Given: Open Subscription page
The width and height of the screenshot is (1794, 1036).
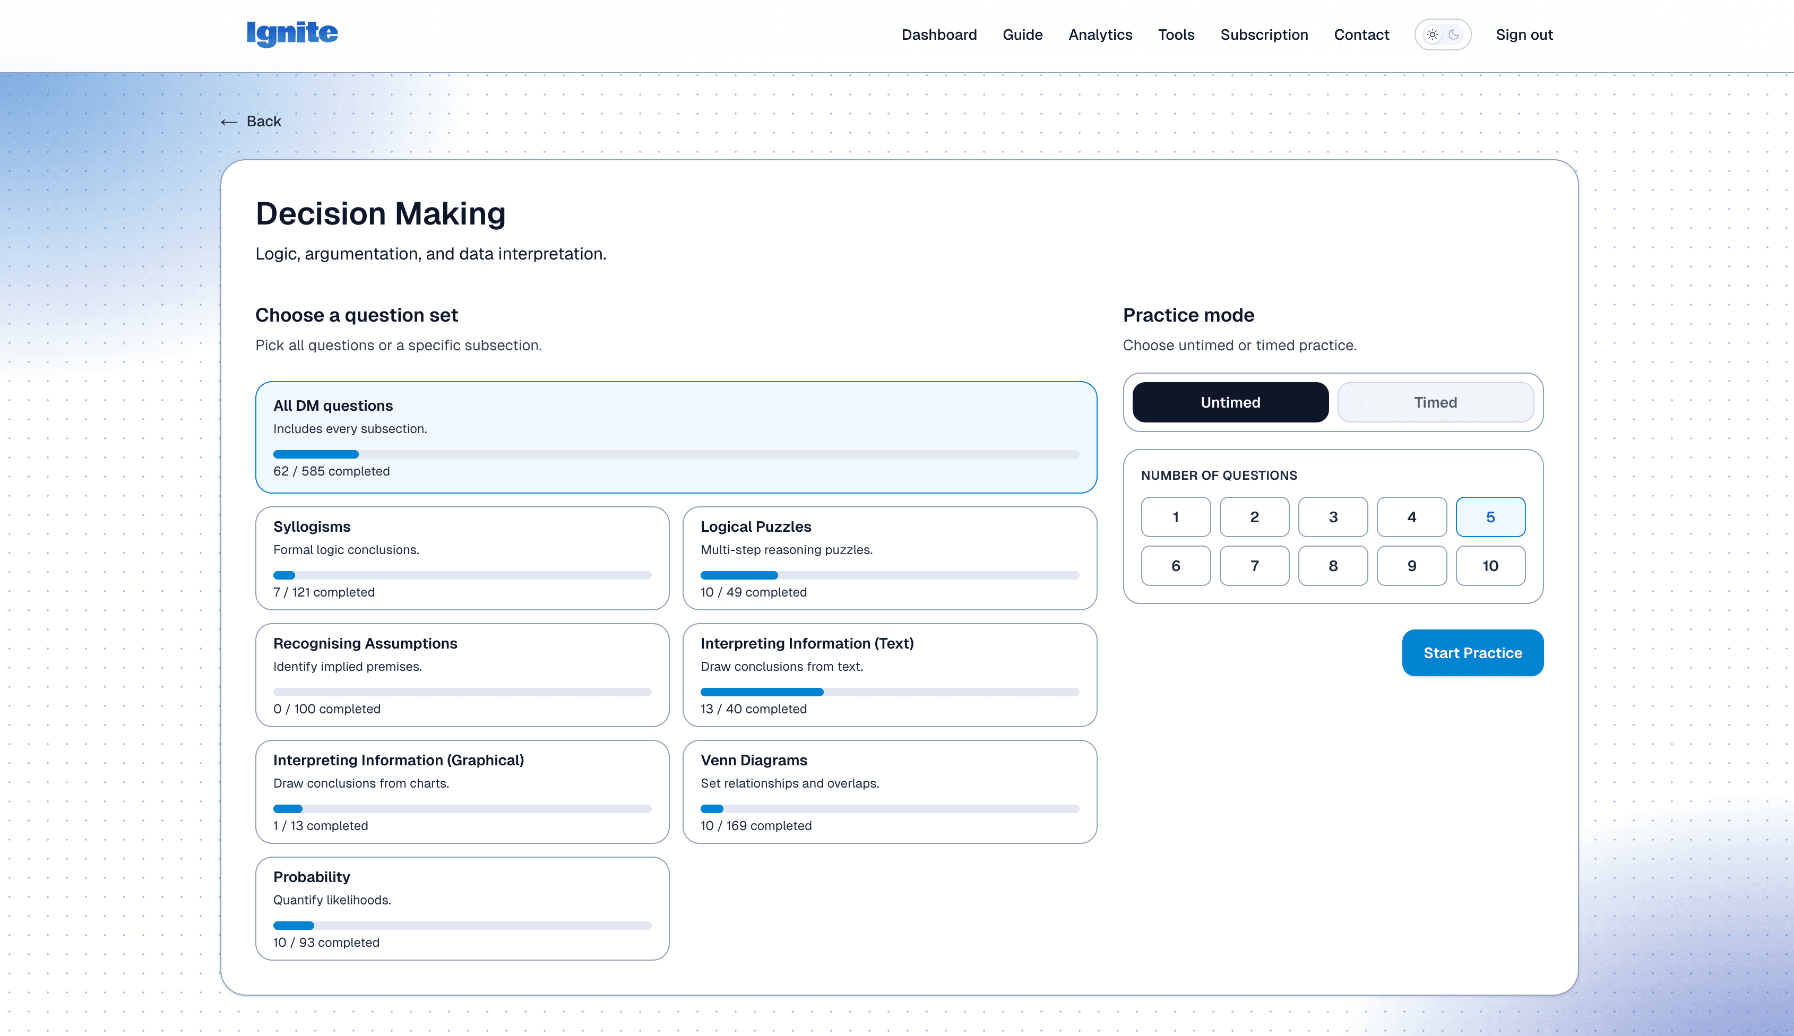Looking at the screenshot, I should (1264, 35).
